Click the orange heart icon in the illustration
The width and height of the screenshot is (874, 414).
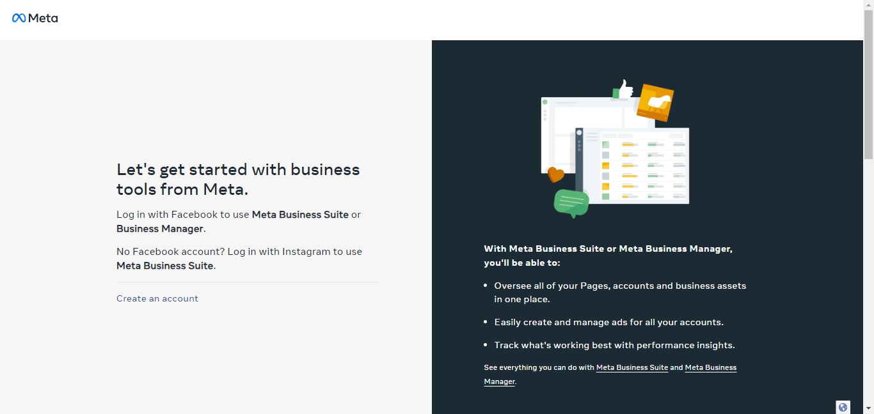[x=555, y=174]
